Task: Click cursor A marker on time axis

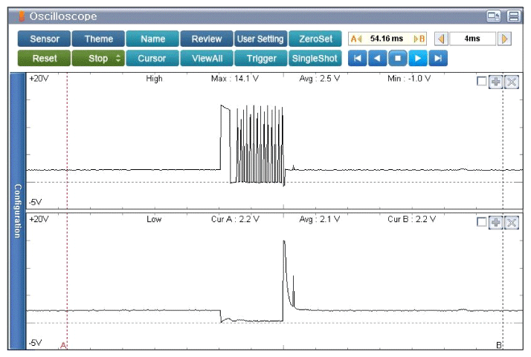Action: pos(64,345)
